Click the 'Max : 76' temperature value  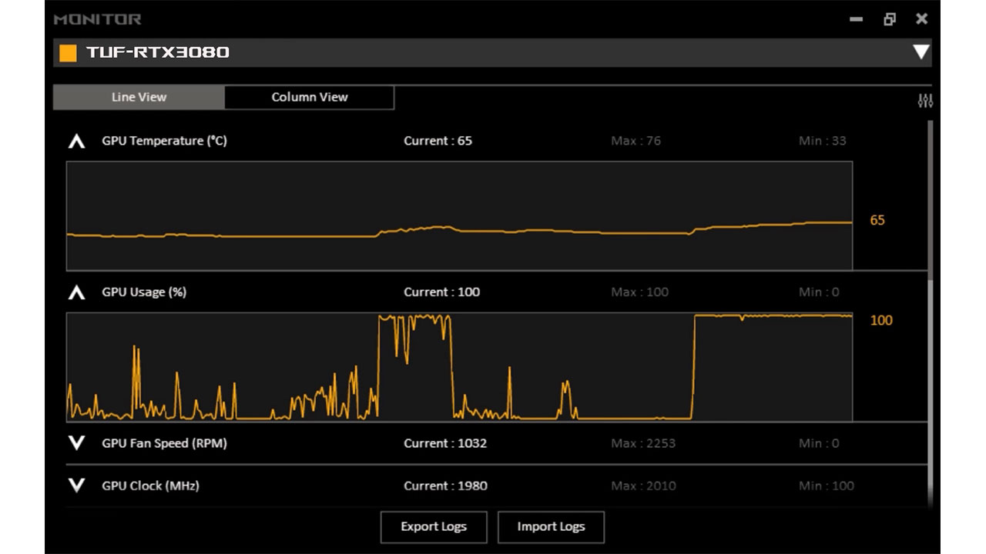636,141
